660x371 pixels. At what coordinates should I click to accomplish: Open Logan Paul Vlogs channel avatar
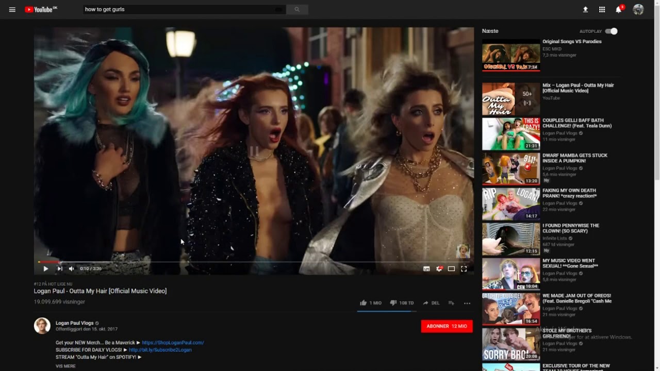(42, 326)
